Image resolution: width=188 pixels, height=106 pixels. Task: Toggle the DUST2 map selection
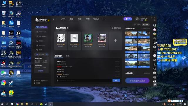tap(144, 42)
